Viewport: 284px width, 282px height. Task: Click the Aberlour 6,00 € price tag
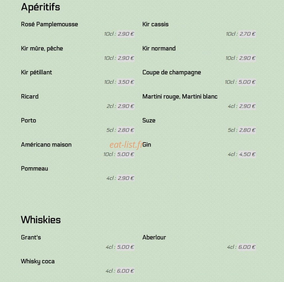[x=247, y=247]
